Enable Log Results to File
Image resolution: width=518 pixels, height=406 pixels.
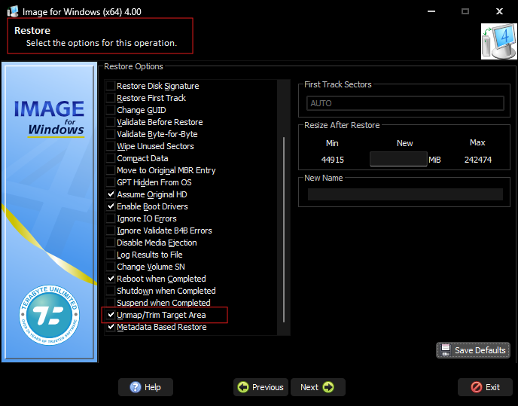tap(111, 255)
